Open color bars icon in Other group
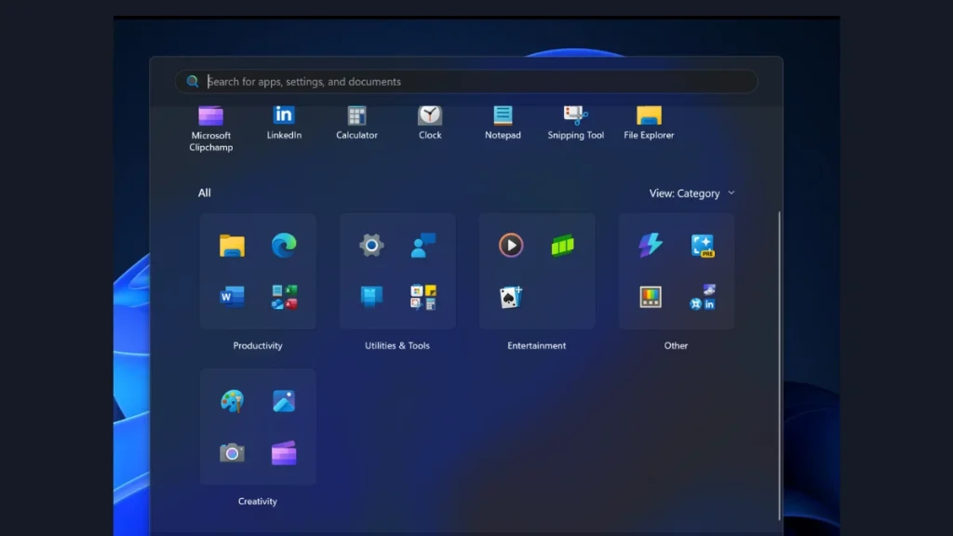Viewport: 953px width, 536px height. click(x=651, y=297)
